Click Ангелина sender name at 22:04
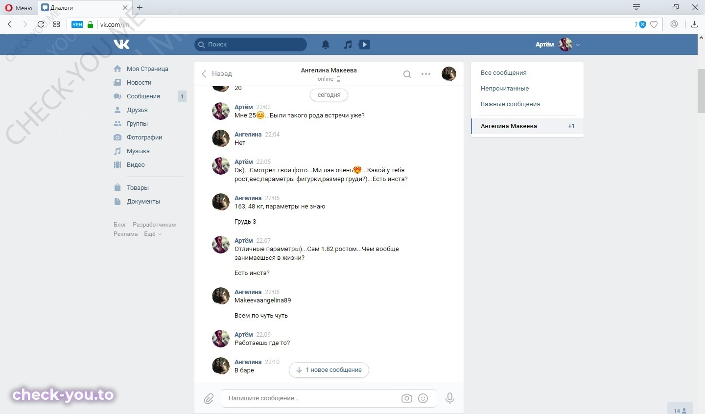The width and height of the screenshot is (705, 414). [248, 135]
